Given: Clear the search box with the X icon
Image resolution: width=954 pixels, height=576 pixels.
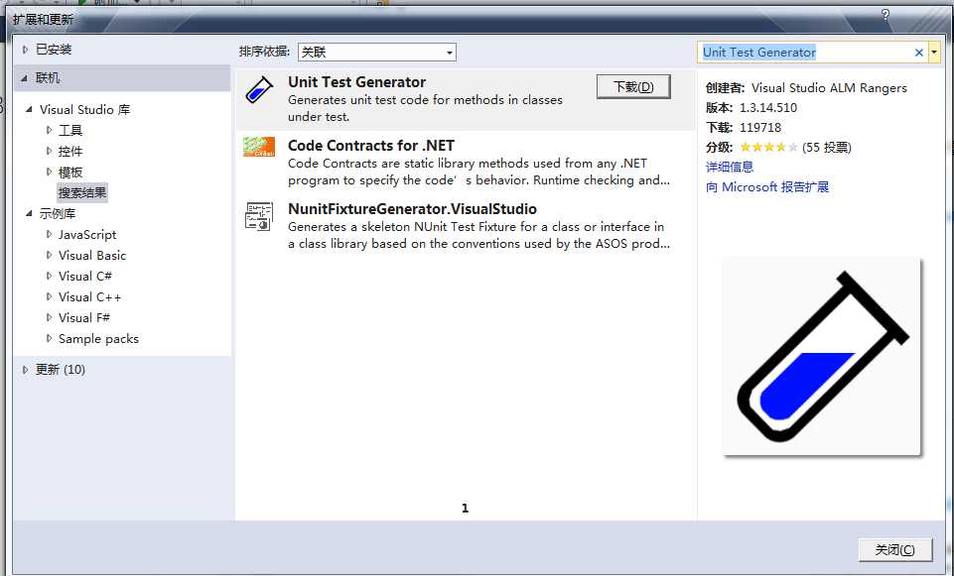Looking at the screenshot, I should tap(918, 53).
